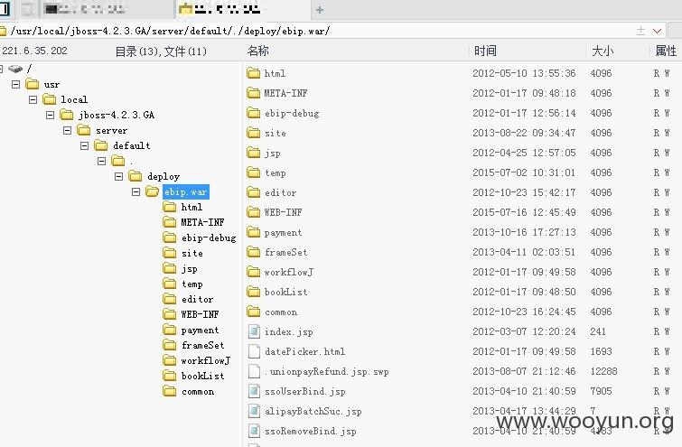Select workflowJ folder icon in file list
The width and height of the screenshot is (682, 447).
click(x=253, y=272)
